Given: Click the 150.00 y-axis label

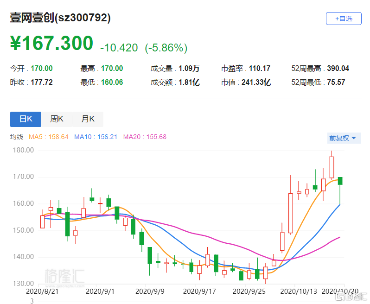Looking at the screenshot, I should [23, 230].
